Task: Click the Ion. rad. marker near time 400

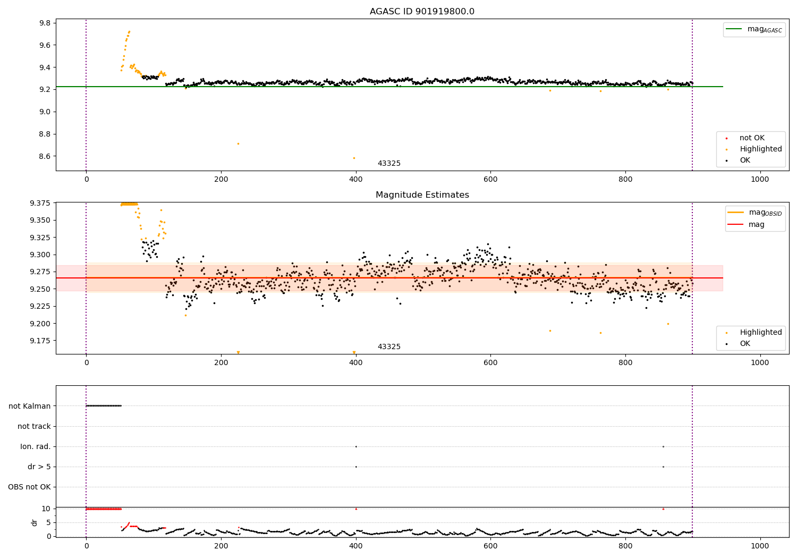Action: point(356,446)
